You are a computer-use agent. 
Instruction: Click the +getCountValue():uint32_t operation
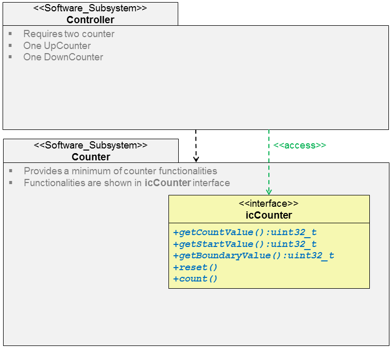245,233
